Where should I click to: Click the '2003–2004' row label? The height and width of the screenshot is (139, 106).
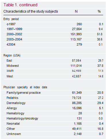tap(14, 39)
